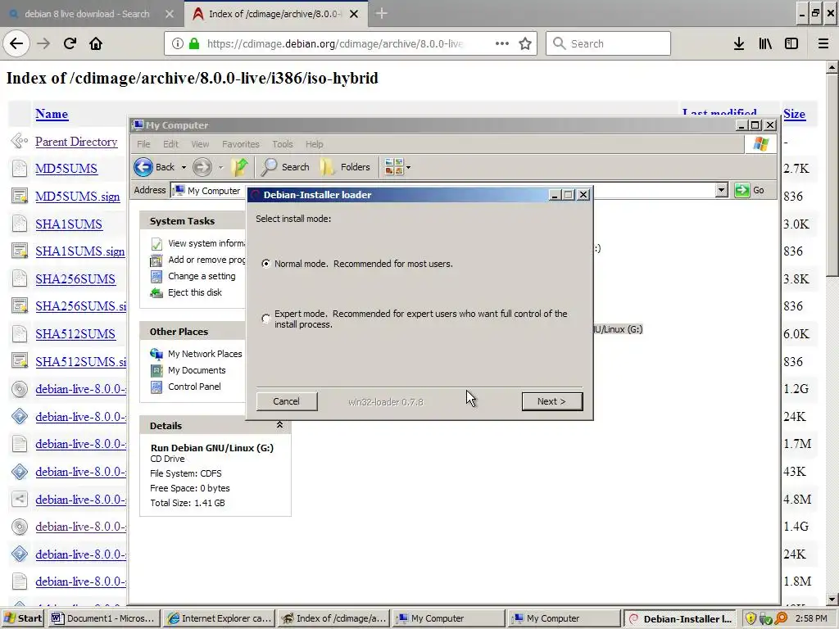
Task: Click green padlock security icon
Action: (x=193, y=43)
